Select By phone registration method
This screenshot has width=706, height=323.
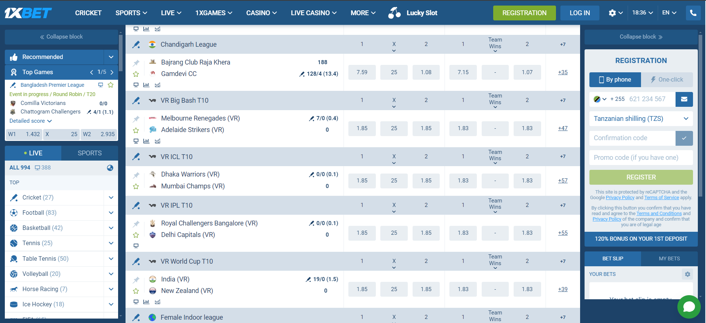[x=615, y=80]
